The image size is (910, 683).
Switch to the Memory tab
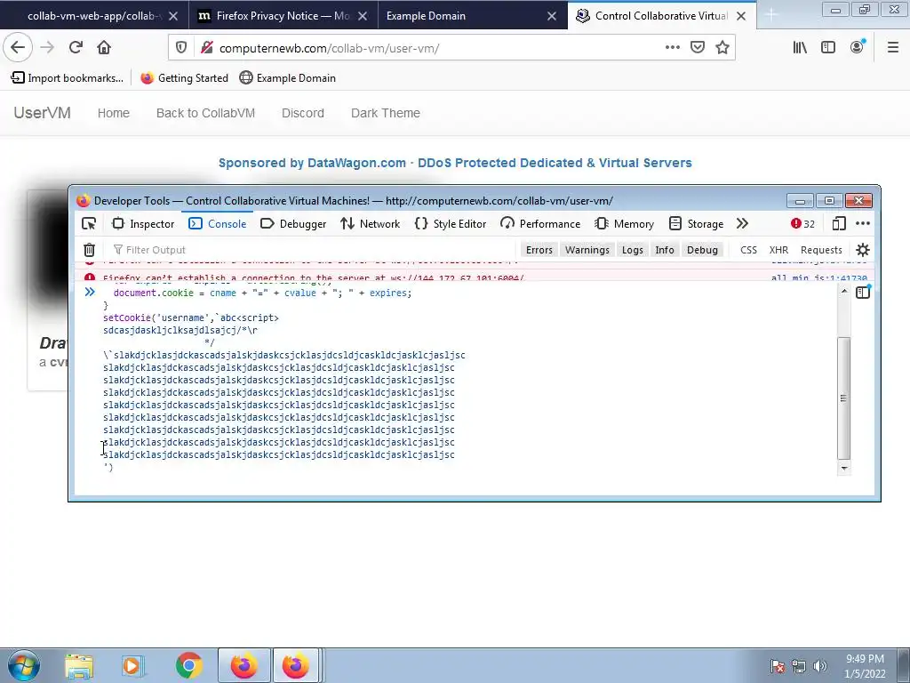(x=625, y=223)
